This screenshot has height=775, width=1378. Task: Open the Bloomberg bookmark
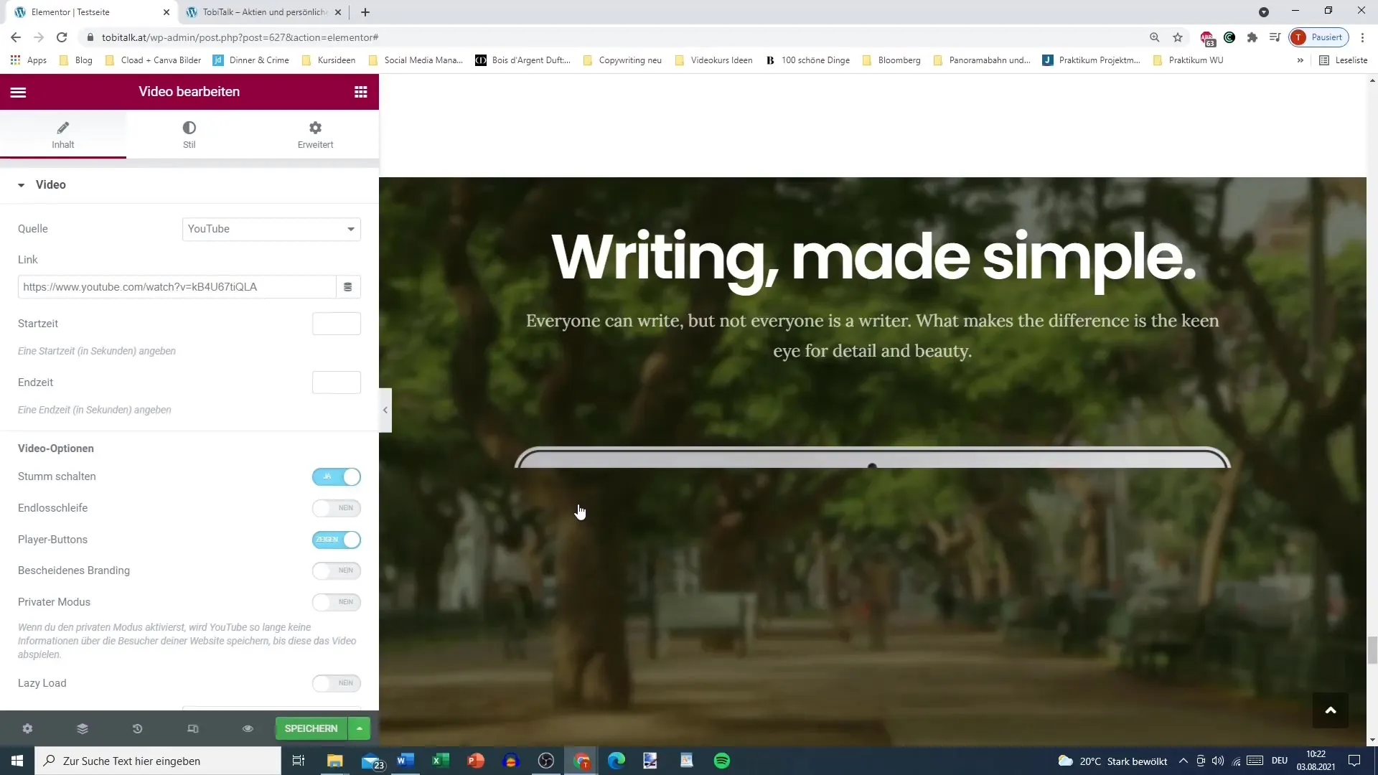pyautogui.click(x=891, y=60)
